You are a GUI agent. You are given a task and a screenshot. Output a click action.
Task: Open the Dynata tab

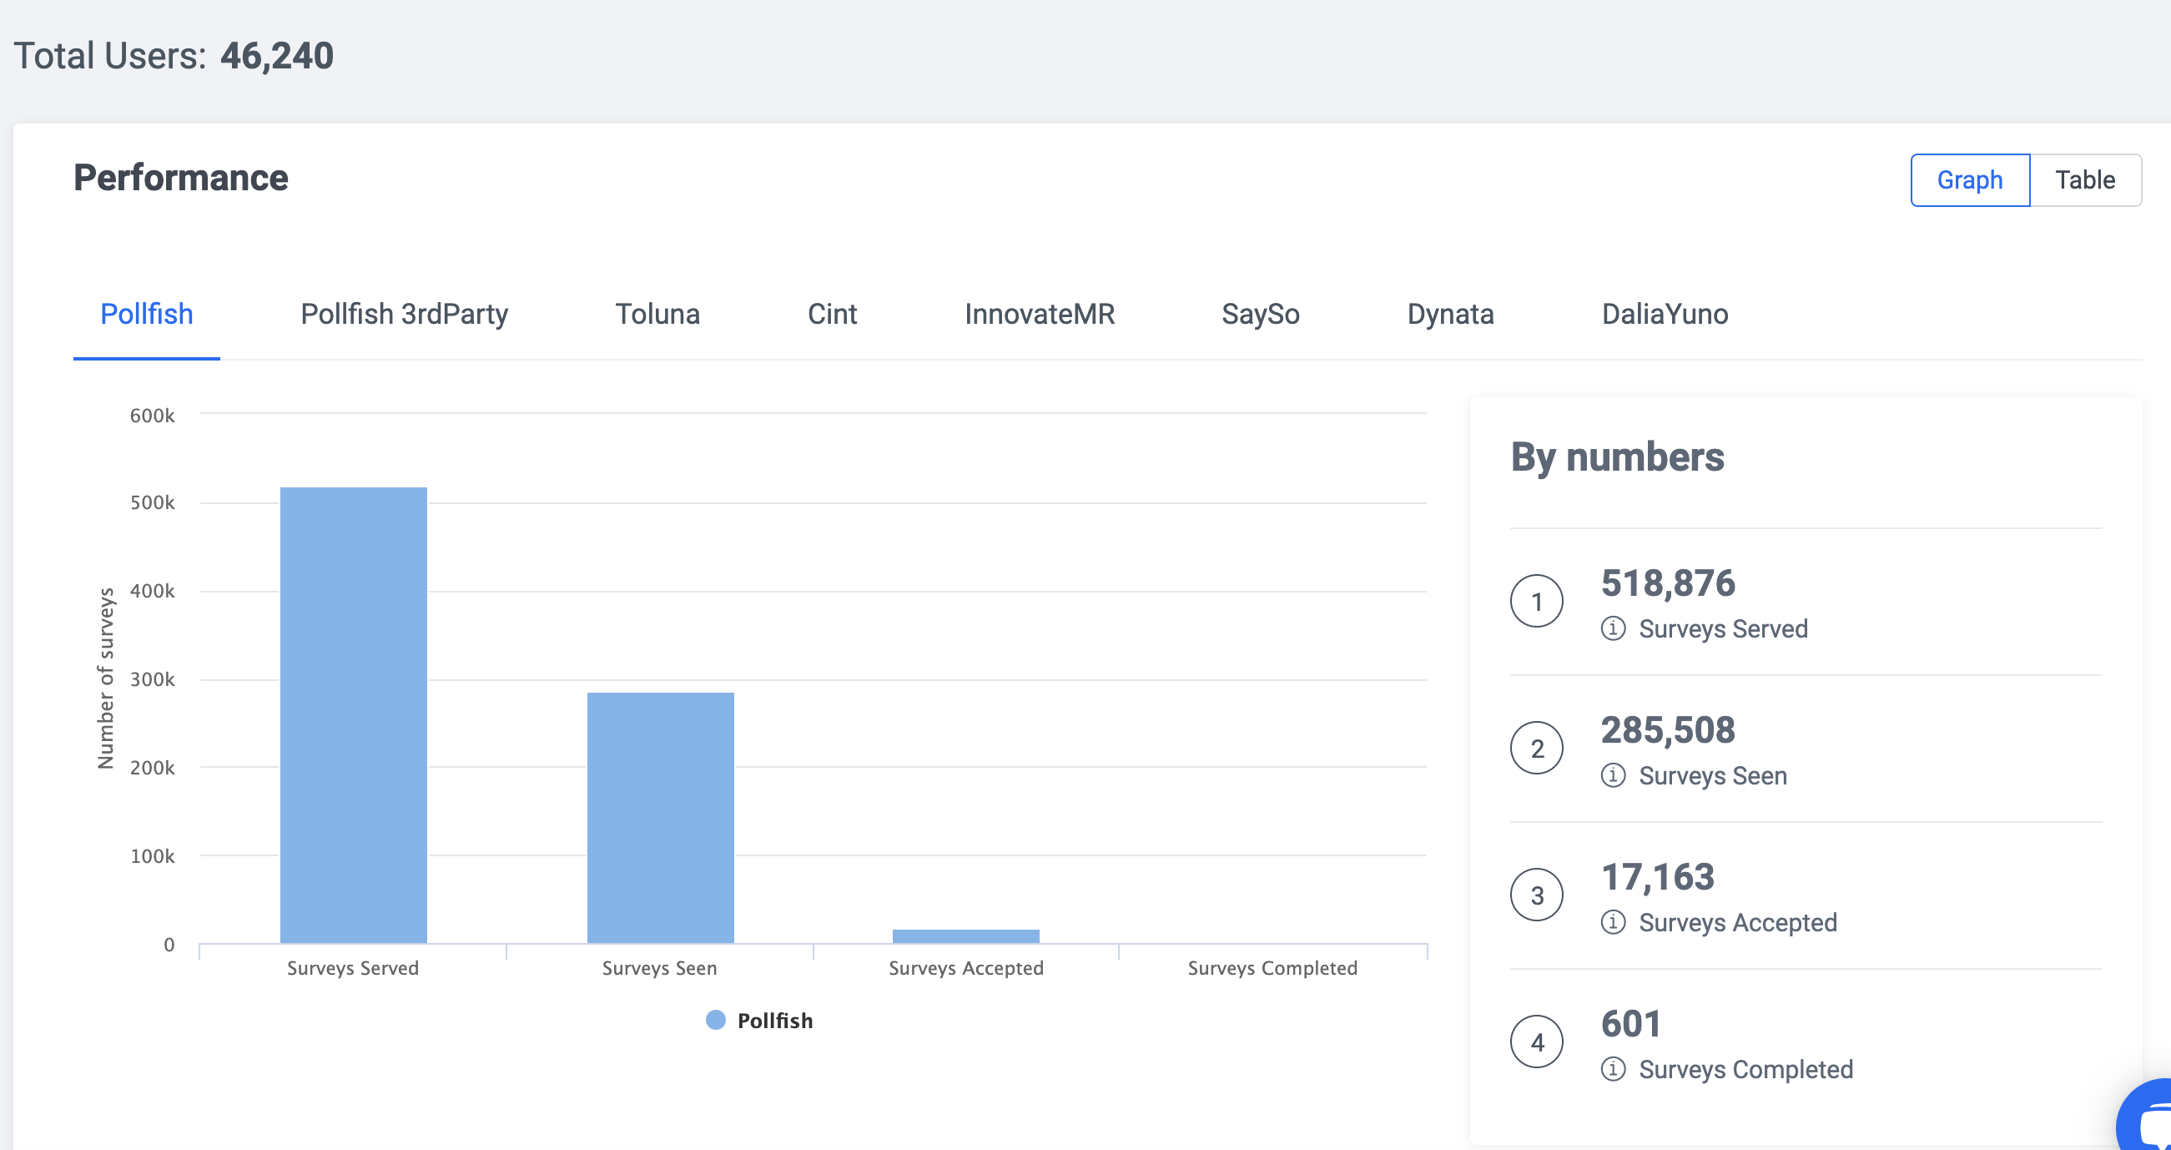pyautogui.click(x=1450, y=314)
